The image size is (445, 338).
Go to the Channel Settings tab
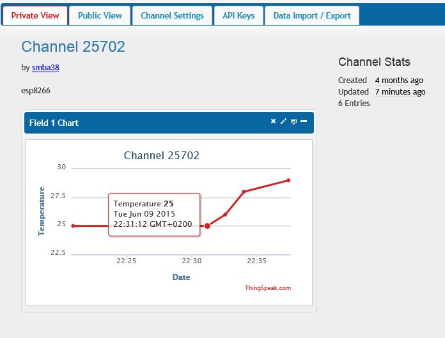pos(172,15)
